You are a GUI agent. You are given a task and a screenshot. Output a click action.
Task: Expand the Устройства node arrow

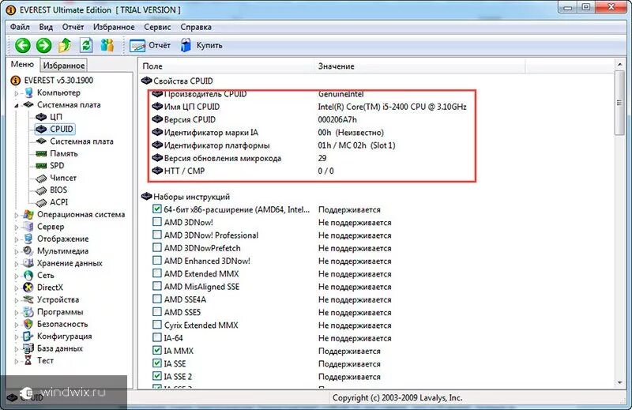point(17,300)
